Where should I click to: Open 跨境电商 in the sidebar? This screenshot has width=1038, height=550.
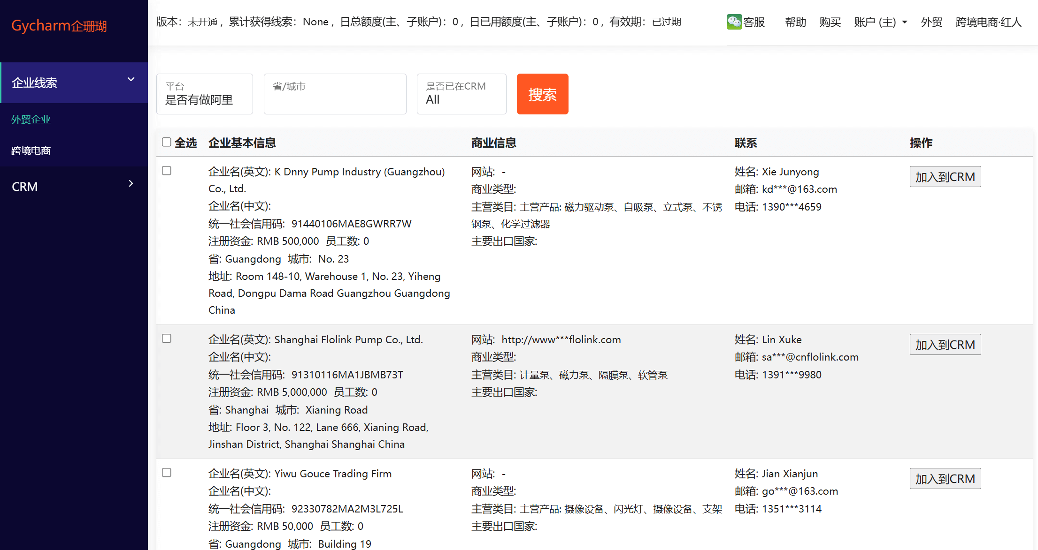coord(31,151)
